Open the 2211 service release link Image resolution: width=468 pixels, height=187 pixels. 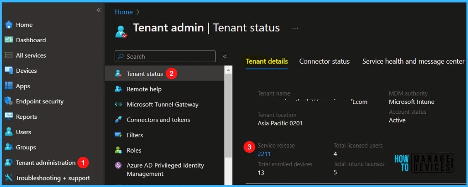pyautogui.click(x=264, y=154)
